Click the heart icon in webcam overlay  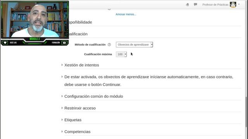coord(5,43)
